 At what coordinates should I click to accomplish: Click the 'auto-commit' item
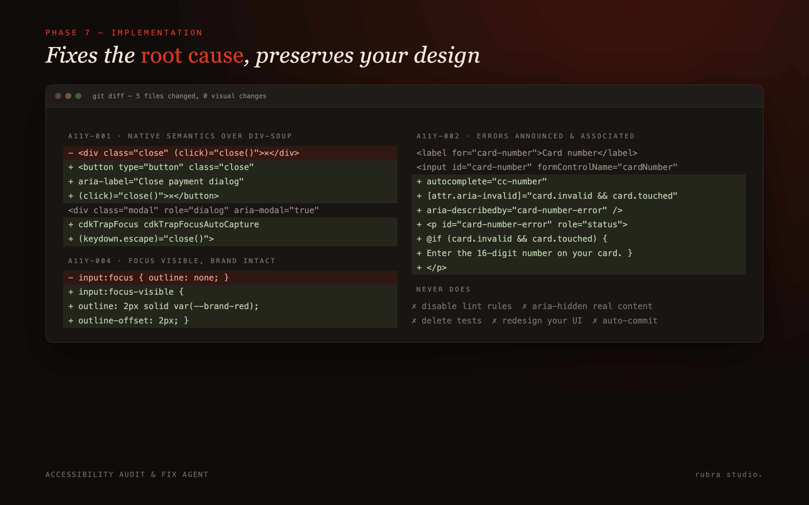pyautogui.click(x=625, y=321)
